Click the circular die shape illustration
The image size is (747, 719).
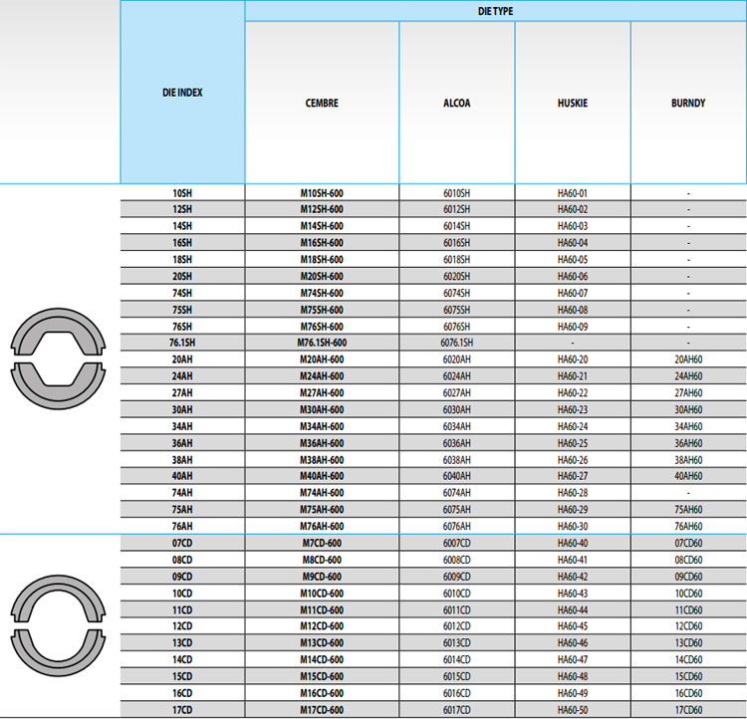(x=58, y=625)
